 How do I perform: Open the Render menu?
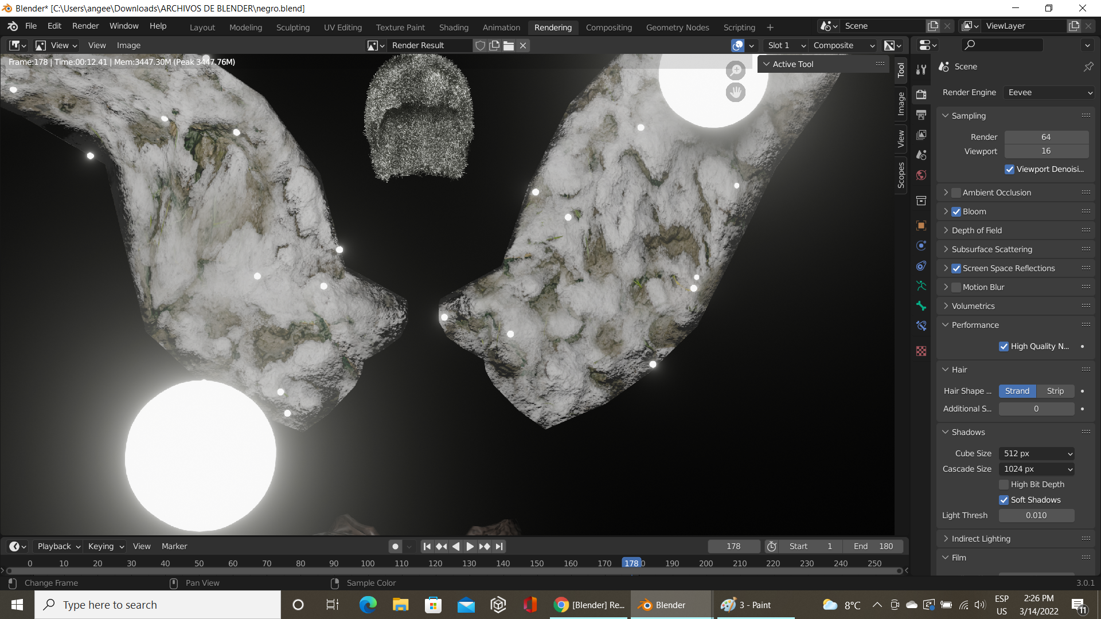[85, 26]
